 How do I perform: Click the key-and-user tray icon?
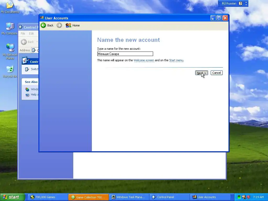244,197
